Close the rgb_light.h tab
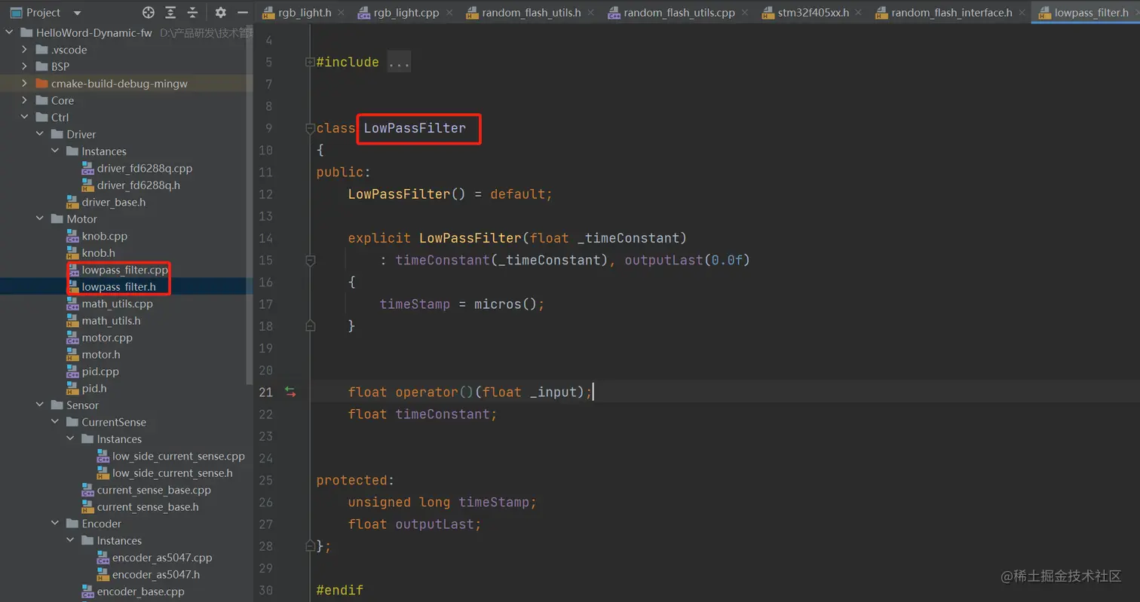Image resolution: width=1140 pixels, height=602 pixels. (x=341, y=12)
